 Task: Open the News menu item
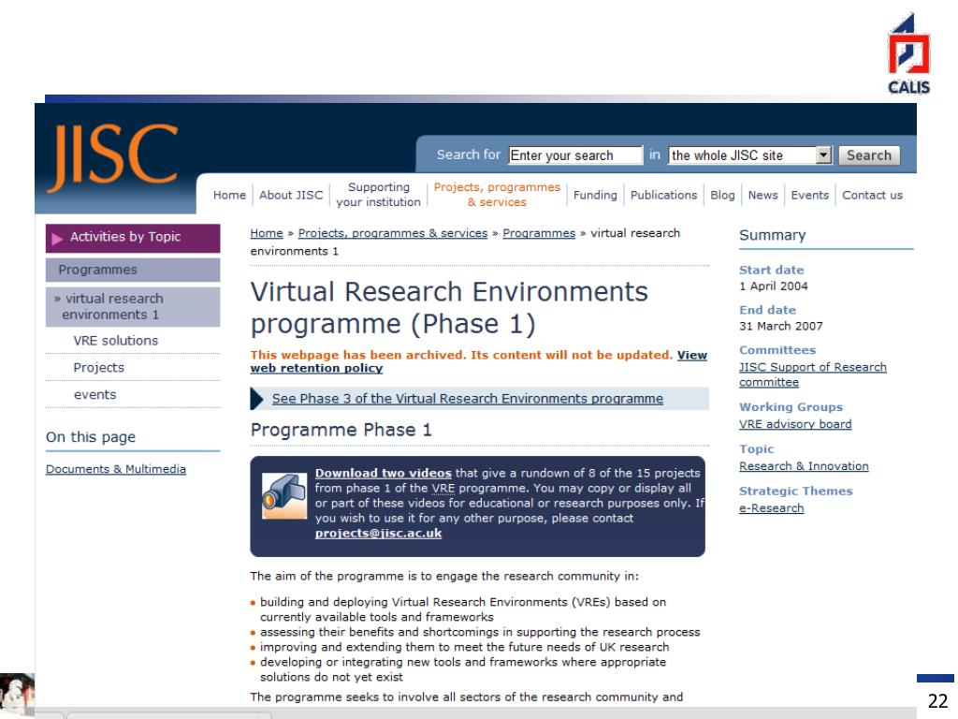[x=763, y=195]
